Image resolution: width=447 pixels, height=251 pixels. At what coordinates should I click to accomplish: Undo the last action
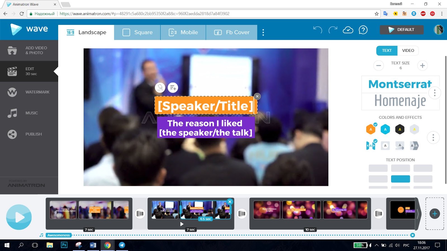coord(318,30)
